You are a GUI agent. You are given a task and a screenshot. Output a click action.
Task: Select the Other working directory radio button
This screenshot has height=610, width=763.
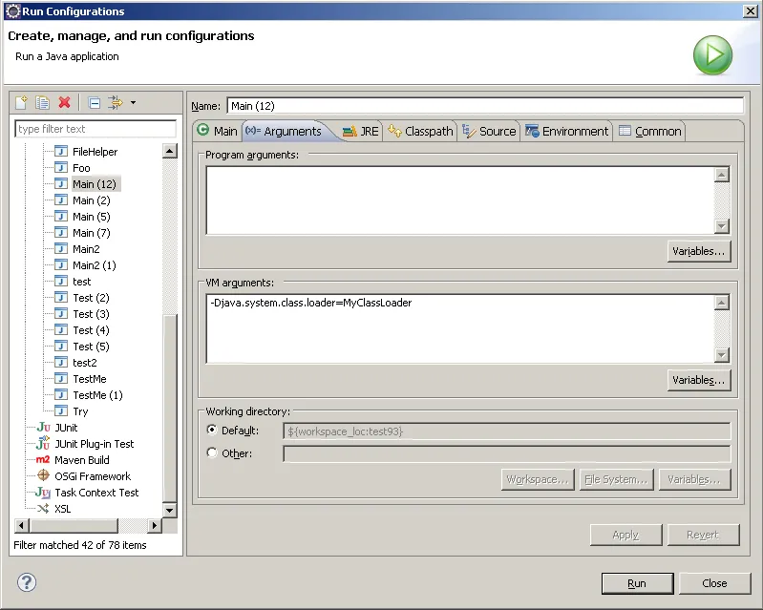click(212, 452)
